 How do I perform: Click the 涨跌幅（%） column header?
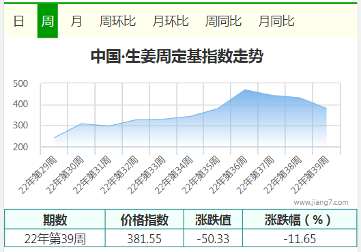(300, 219)
